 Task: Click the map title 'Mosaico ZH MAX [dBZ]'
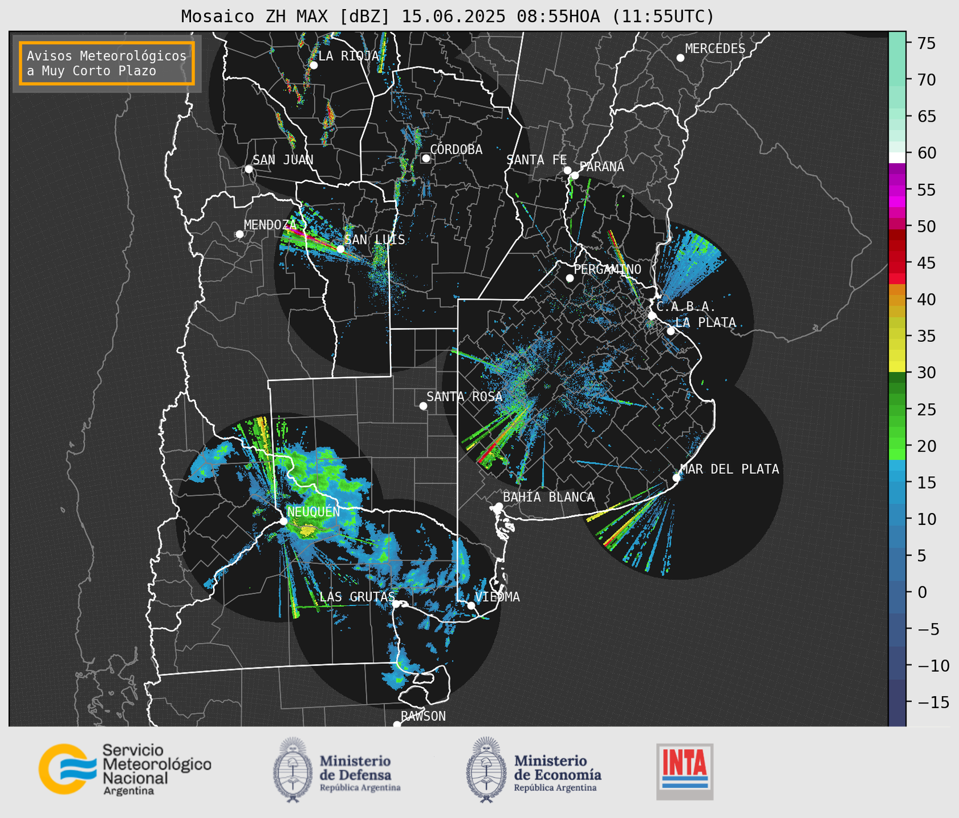(x=285, y=16)
